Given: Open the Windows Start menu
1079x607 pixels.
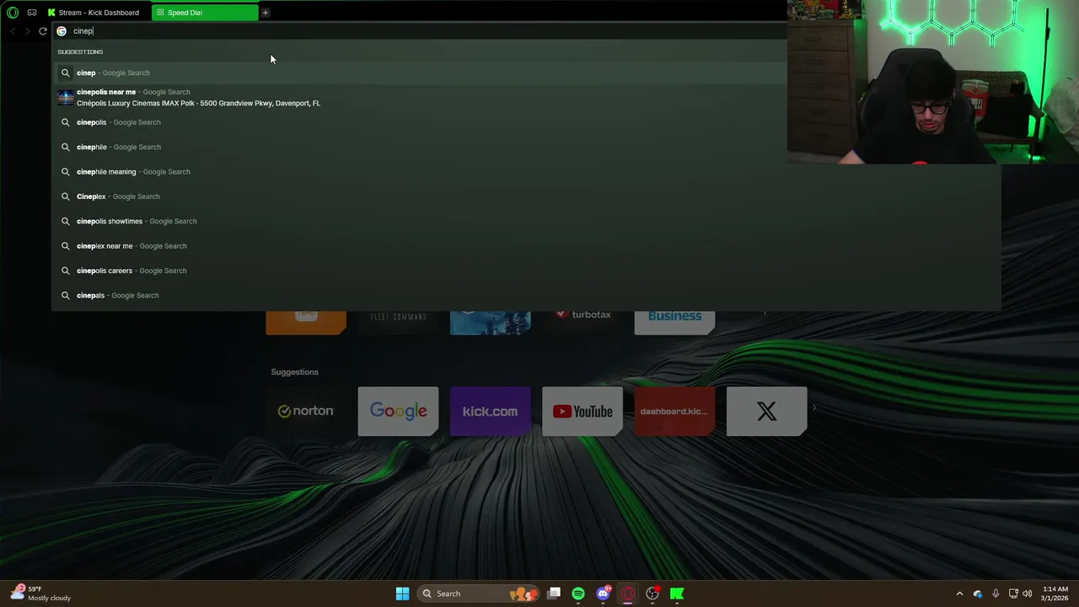Looking at the screenshot, I should pyautogui.click(x=402, y=594).
